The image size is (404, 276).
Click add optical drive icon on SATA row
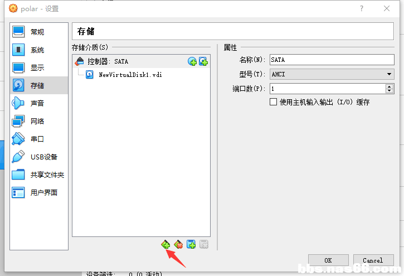(x=192, y=61)
